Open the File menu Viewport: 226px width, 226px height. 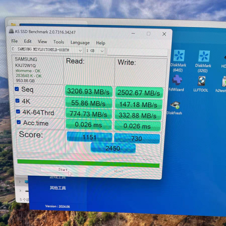(x=14, y=41)
